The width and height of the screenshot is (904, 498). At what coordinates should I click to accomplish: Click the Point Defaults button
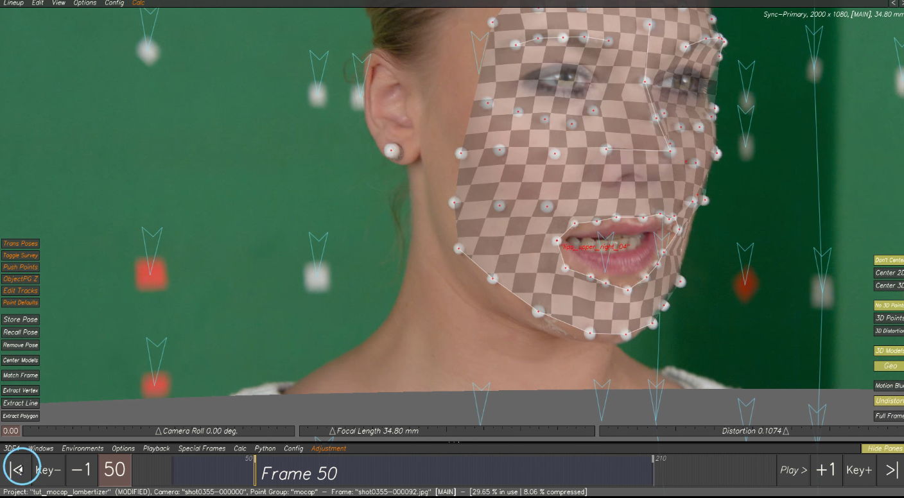(x=21, y=302)
